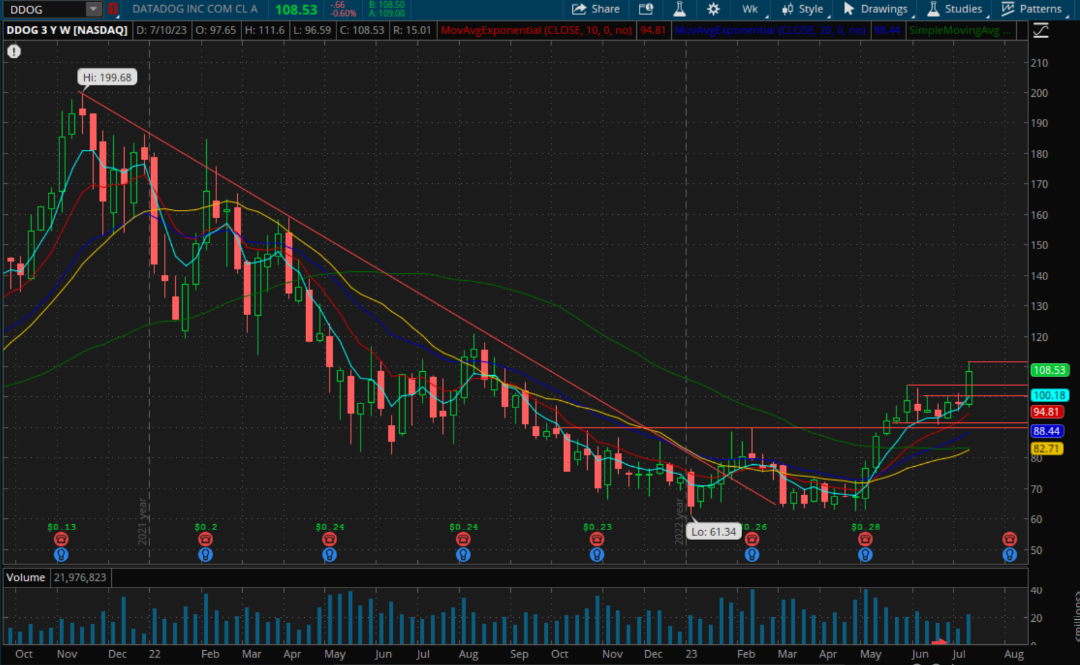Click the drawing set icon at top right
This screenshot has width=1080, height=665.
coord(1041,30)
